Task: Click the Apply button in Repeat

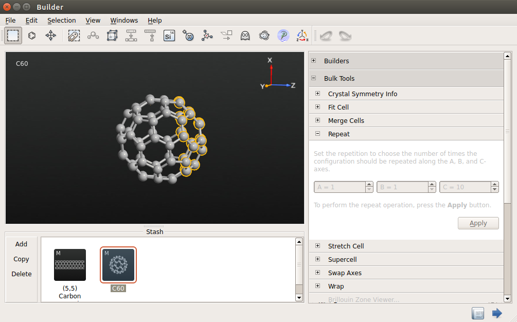Action: [478, 223]
